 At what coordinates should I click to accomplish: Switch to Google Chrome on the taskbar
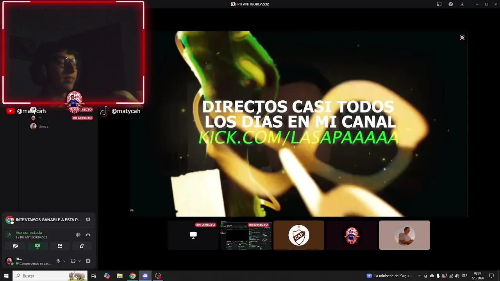point(132,276)
